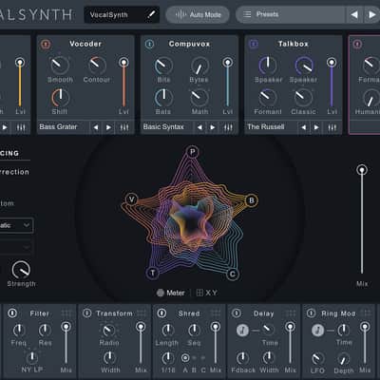
Task: Click the Delay Fdback knob
Action: pos(242,358)
